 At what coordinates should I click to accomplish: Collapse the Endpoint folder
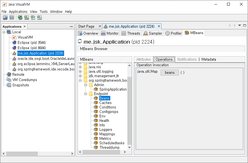(x=86, y=94)
